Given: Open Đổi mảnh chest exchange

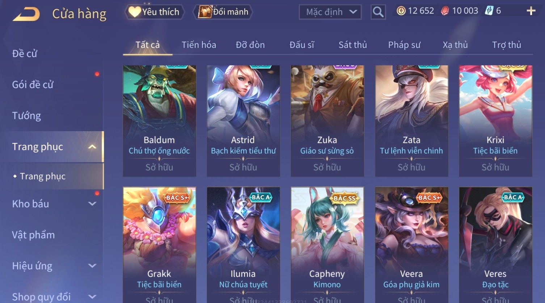Looking at the screenshot, I should (224, 12).
